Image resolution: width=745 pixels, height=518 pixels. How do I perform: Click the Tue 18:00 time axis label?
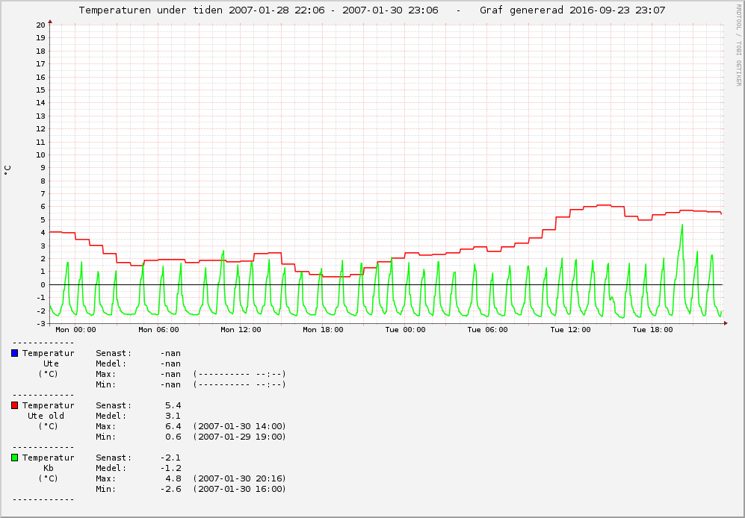(652, 329)
